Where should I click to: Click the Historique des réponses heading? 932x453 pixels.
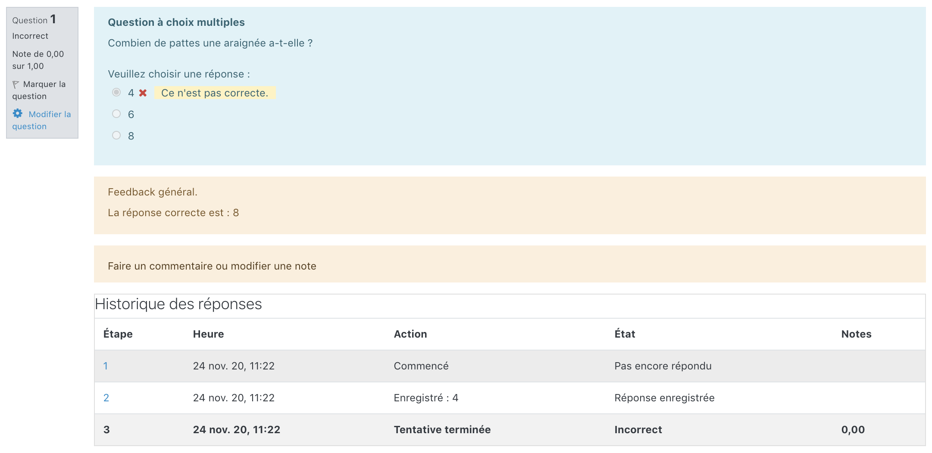coord(178,304)
